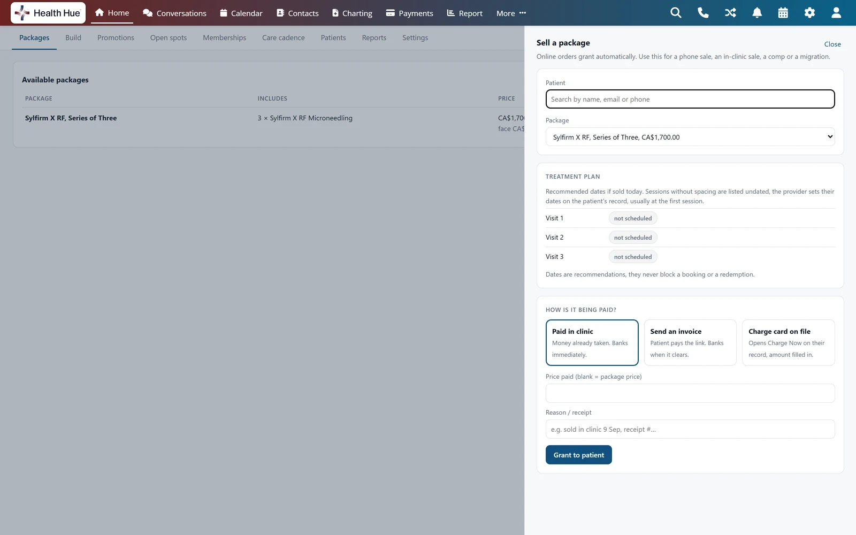856x535 pixels.
Task: Click Visit 2 'not scheduled' badge
Action: tap(633, 238)
